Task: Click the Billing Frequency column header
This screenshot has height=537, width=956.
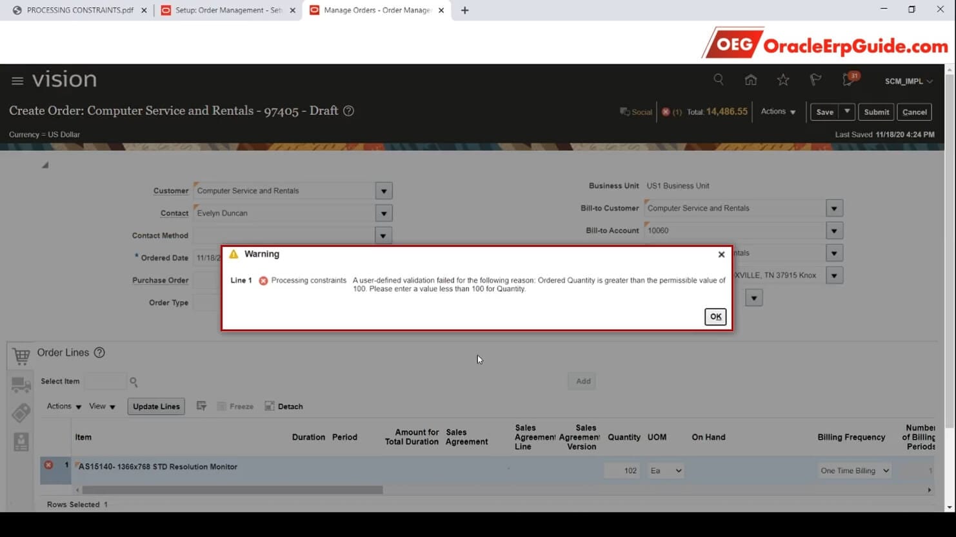Action: (851, 437)
